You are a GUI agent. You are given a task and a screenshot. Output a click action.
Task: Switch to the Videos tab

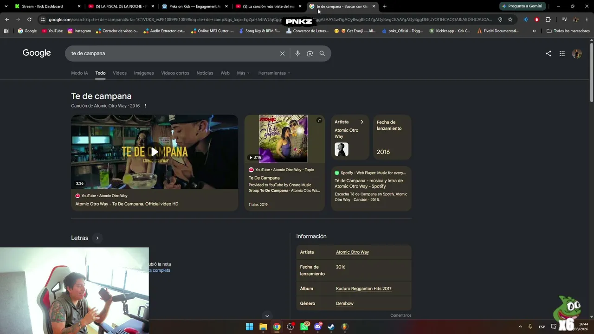[x=120, y=73]
